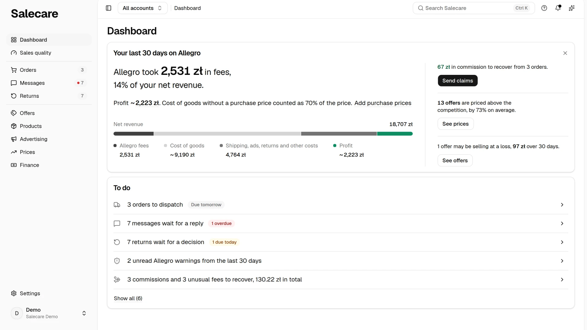Image resolution: width=587 pixels, height=330 pixels.
Task: Click the Dashboard breadcrumb in top bar
Action: click(x=187, y=8)
